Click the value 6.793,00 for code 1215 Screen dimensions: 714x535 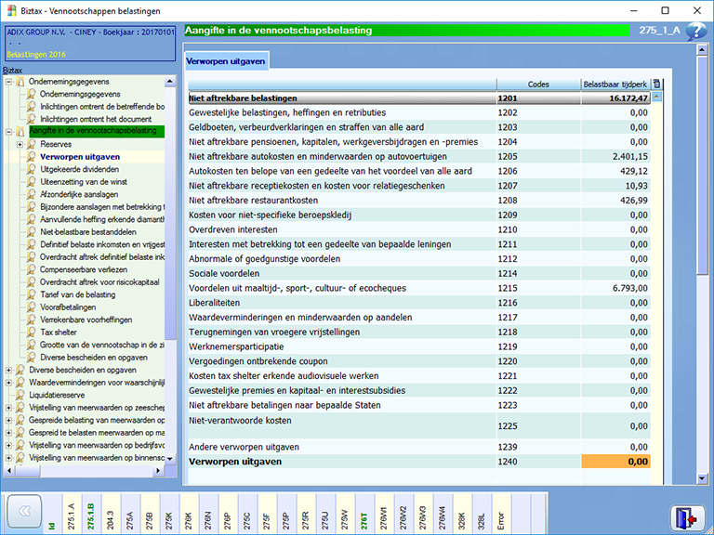[x=630, y=288]
